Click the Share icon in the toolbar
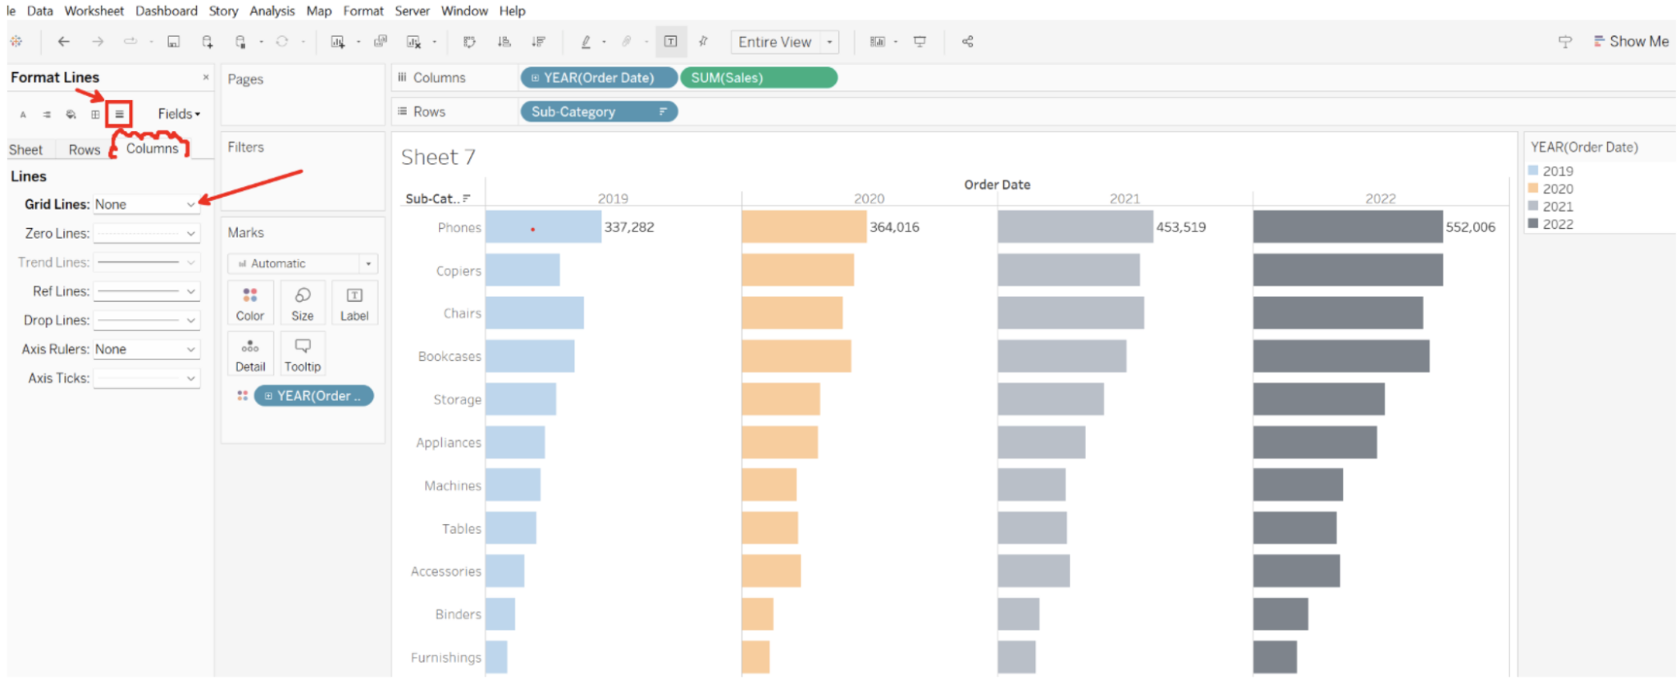This screenshot has width=1680, height=693. [968, 42]
